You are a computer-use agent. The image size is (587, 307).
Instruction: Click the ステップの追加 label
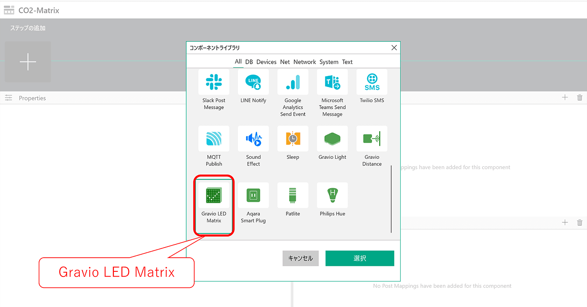(x=28, y=28)
